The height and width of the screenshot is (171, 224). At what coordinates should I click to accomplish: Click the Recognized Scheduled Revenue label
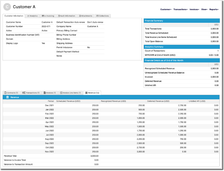(x=160, y=69)
